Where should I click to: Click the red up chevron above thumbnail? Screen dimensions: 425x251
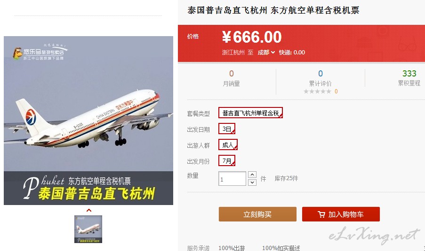[x=88, y=210]
